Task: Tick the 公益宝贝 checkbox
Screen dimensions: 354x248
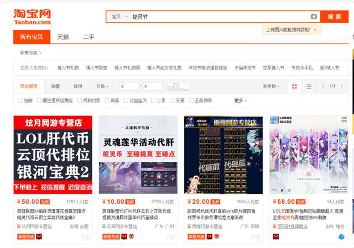Action: click(126, 100)
